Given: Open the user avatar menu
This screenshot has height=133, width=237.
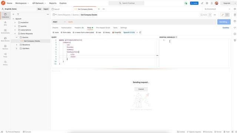Looking at the screenshot, I should [x=216, y=3].
